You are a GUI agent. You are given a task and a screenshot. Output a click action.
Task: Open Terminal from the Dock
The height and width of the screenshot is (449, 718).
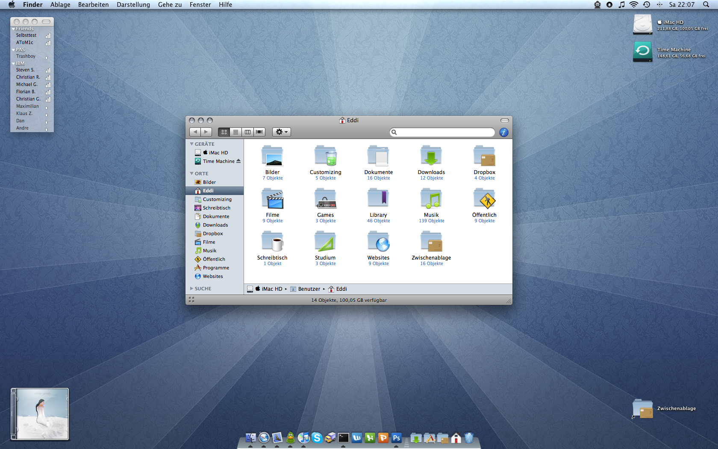tap(343, 437)
